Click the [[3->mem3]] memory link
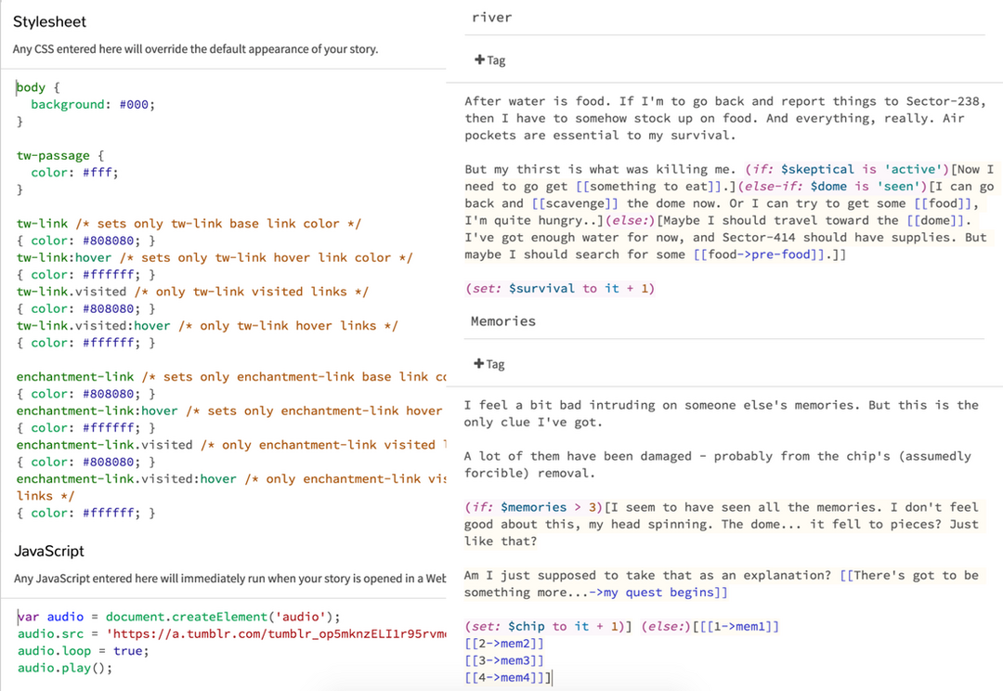 (x=503, y=660)
